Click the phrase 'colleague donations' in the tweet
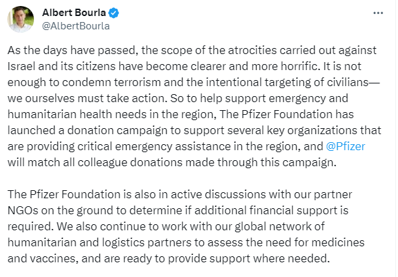This screenshot has height=277, width=398. (x=130, y=163)
